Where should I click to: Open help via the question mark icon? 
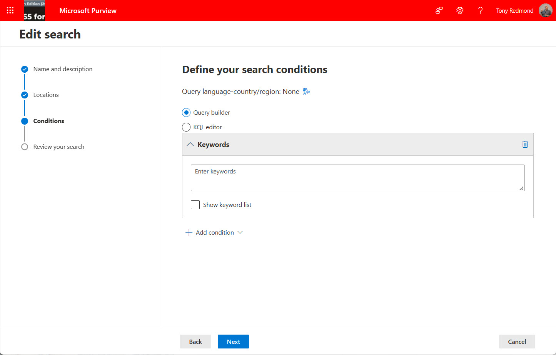[481, 10]
